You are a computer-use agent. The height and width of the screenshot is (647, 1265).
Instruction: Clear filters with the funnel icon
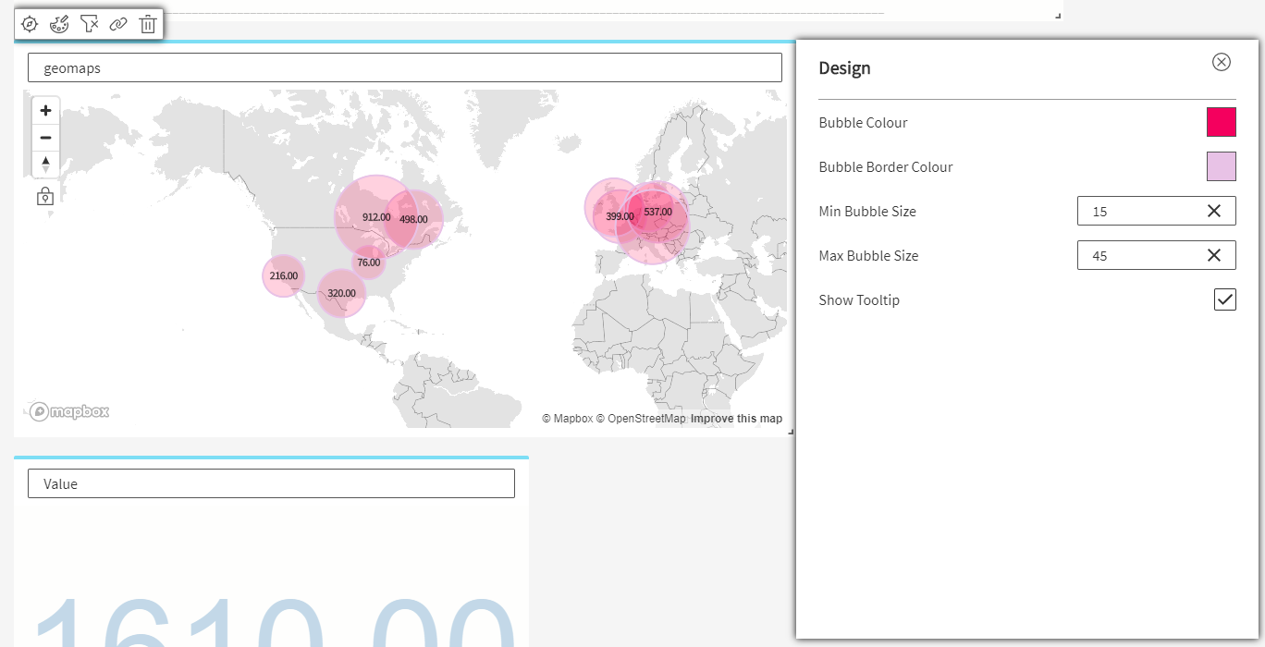(89, 24)
